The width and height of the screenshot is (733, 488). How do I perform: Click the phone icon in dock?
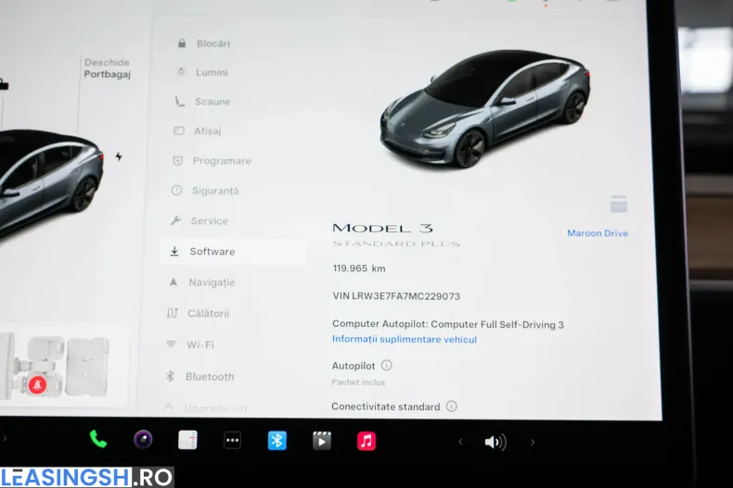coord(98,440)
